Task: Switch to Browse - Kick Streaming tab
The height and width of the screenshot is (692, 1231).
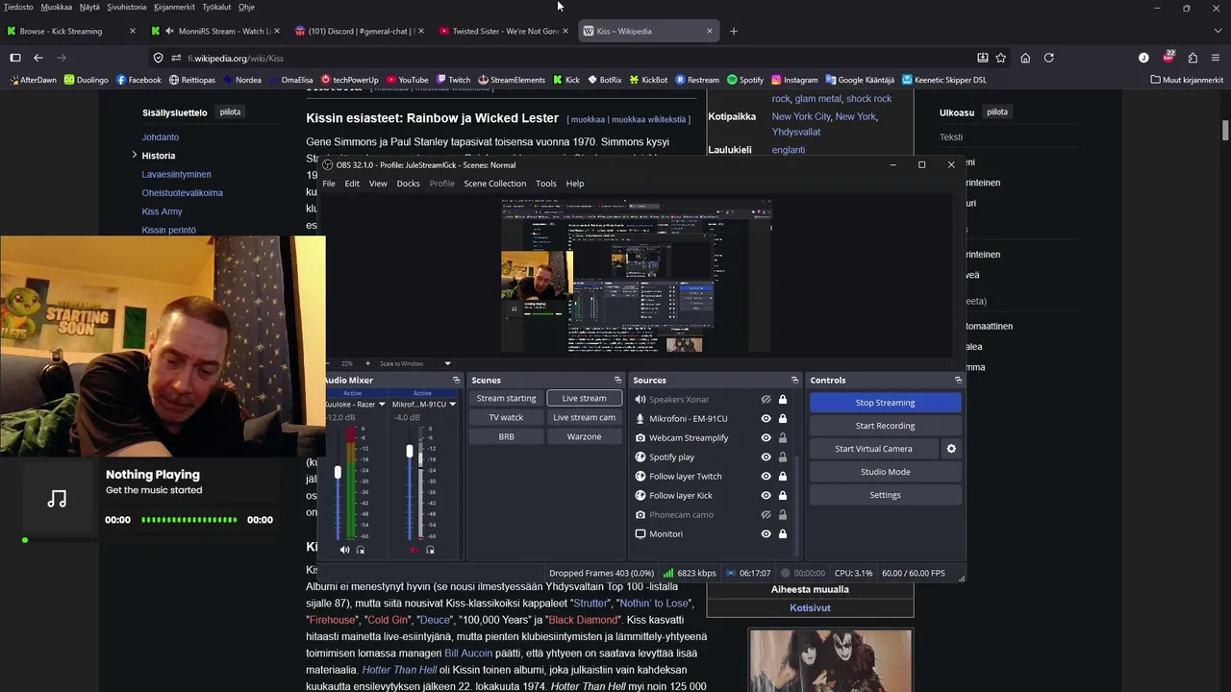Action: click(x=71, y=31)
